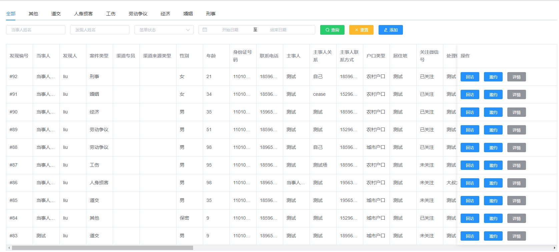559x252 pixels.
Task: Open 详情 for record #84
Action: [x=517, y=218]
